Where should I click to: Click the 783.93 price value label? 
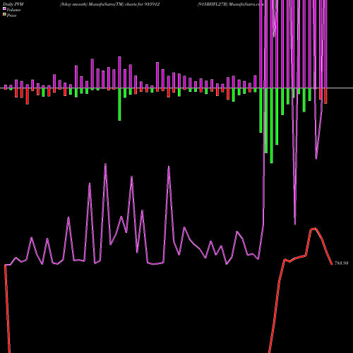341,263
